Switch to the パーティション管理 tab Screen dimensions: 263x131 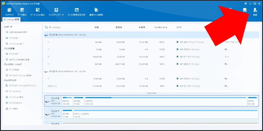12,19
